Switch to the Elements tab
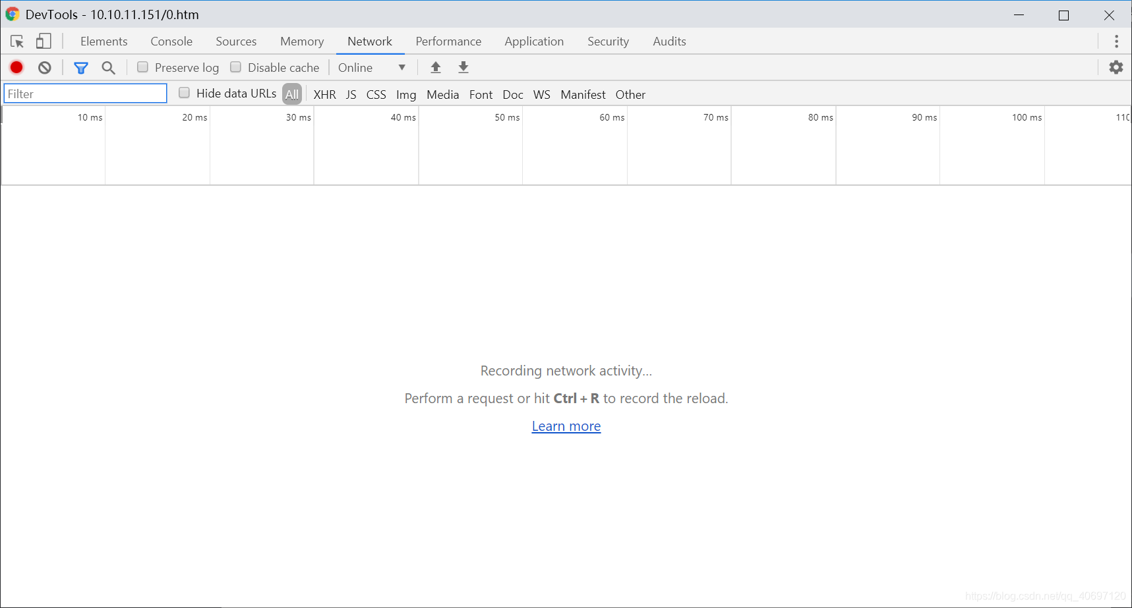The width and height of the screenshot is (1132, 608). (104, 41)
